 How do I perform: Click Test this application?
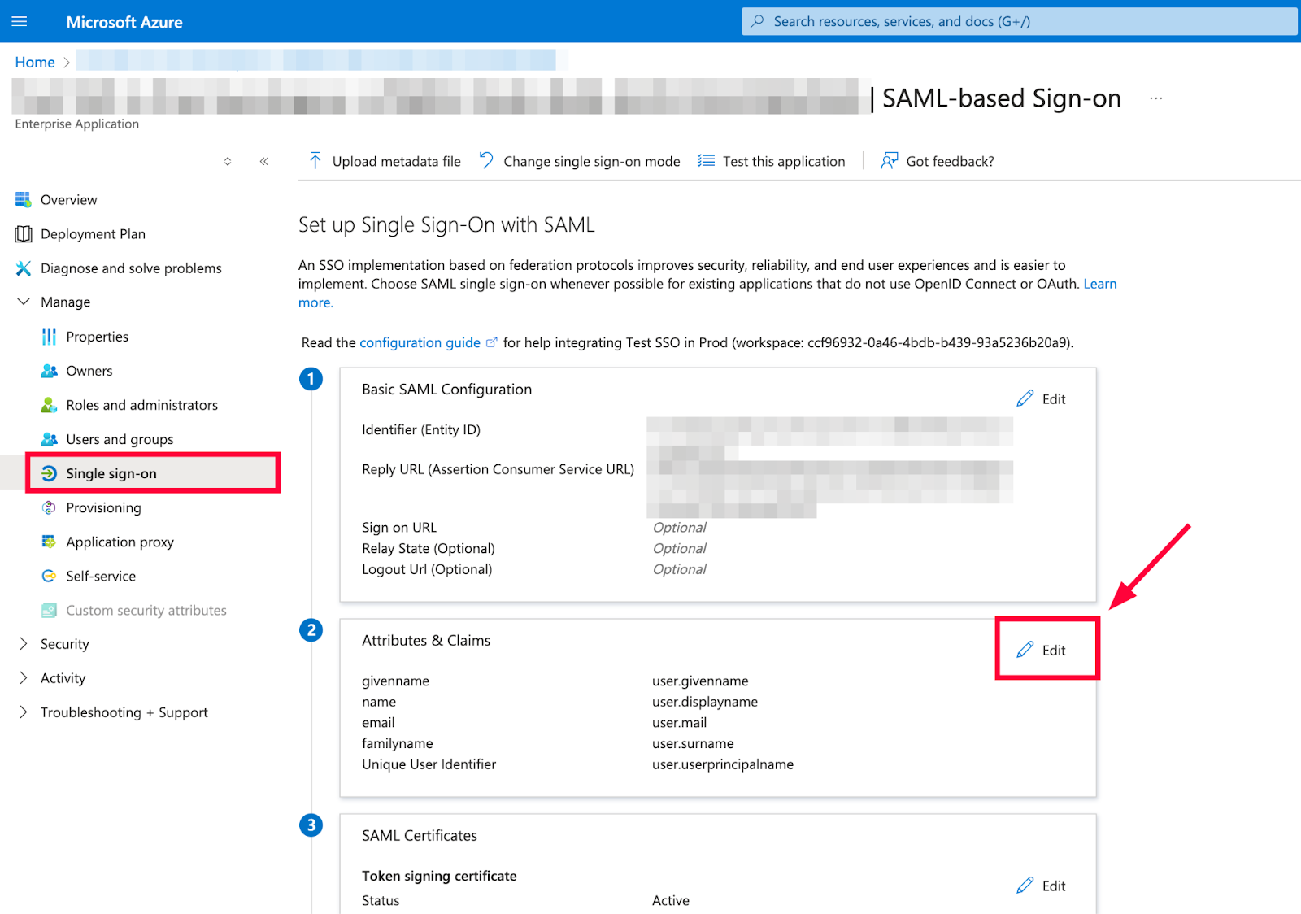click(x=784, y=161)
